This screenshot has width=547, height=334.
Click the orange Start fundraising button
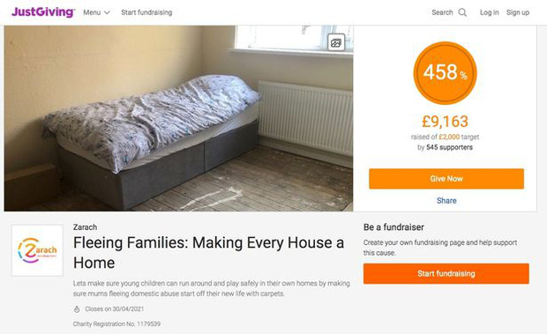click(446, 273)
